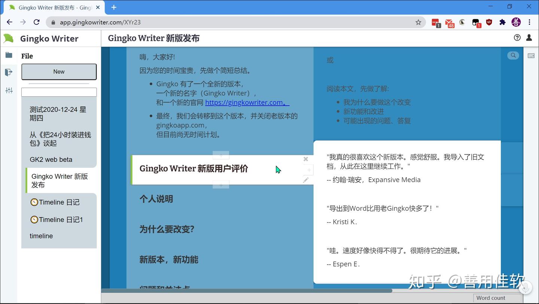Focus the document filter input field
Screen dimensions: 539x304
click(59, 92)
